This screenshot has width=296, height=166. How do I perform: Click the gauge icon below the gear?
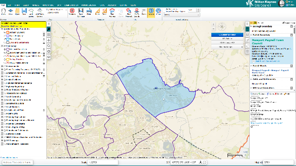coord(49,57)
